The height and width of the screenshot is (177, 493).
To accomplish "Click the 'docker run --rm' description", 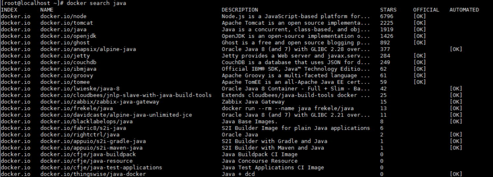I will [288, 108].
